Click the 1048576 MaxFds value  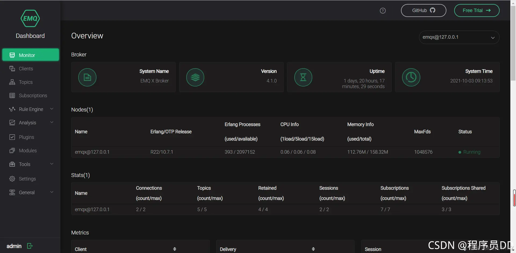point(423,152)
